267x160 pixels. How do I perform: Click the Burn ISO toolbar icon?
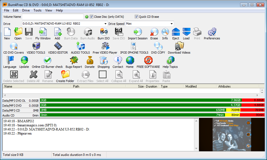tap(103, 33)
